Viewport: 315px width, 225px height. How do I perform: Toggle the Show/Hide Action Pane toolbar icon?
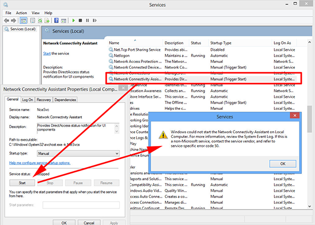click(x=64, y=21)
